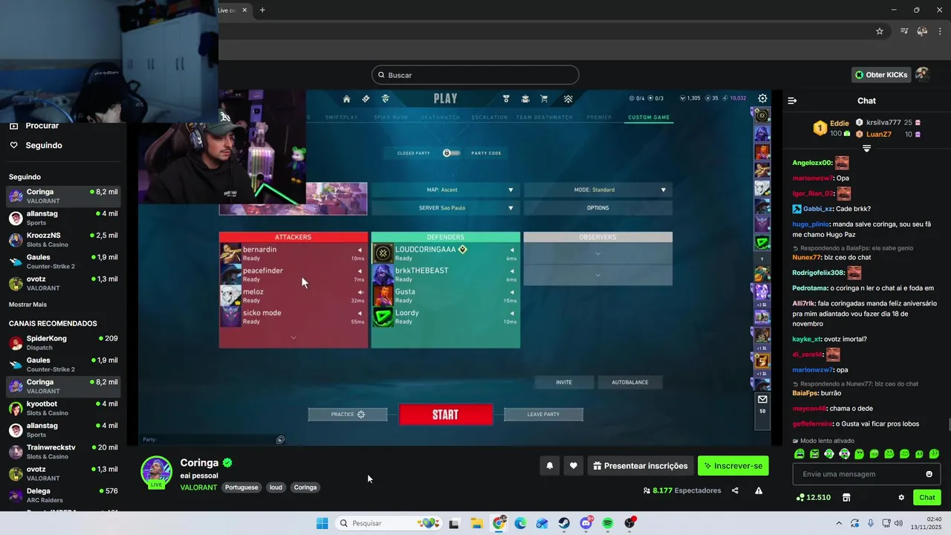Click the Coringa streamer avatar
Screen dimensions: 951x535
(157, 471)
